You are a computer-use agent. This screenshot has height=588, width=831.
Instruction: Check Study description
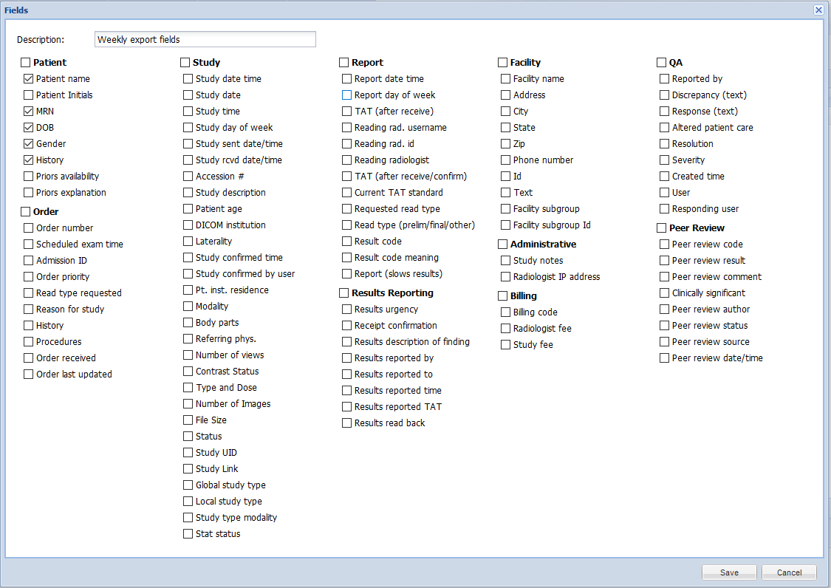[x=188, y=193]
